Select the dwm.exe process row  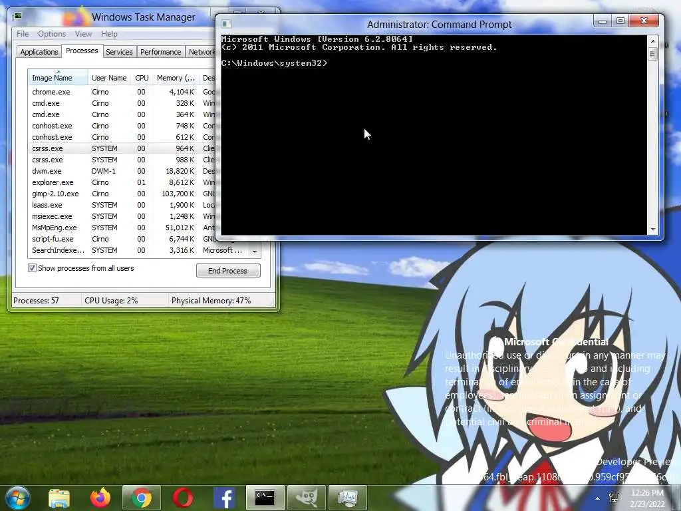122,171
